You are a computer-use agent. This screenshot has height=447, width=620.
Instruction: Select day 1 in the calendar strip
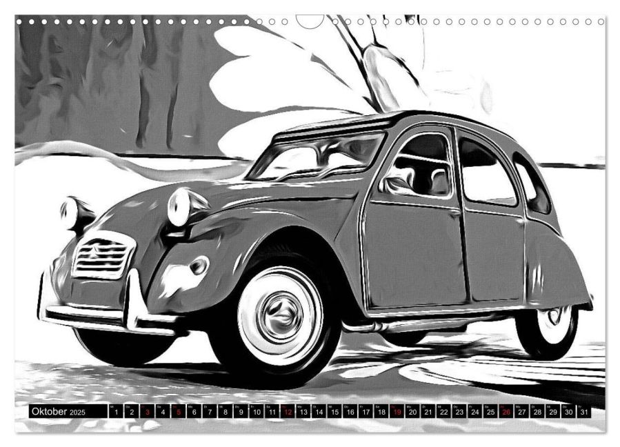[117, 412]
